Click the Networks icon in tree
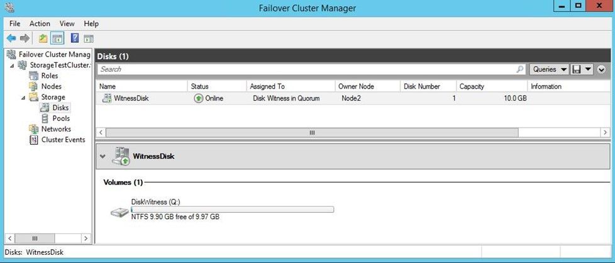The height and width of the screenshot is (263, 615). coord(34,129)
